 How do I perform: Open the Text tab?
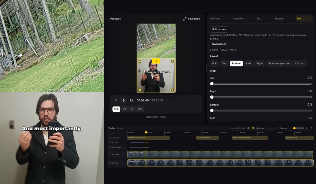pyautogui.click(x=259, y=19)
